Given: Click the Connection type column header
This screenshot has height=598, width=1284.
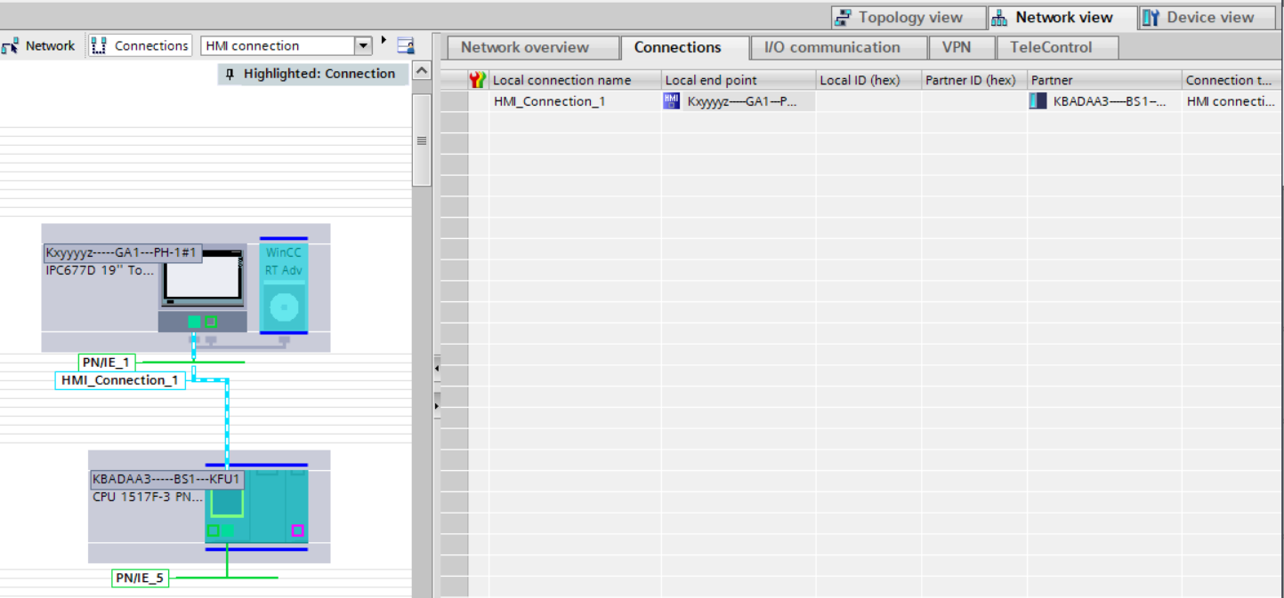Looking at the screenshot, I should tap(1232, 80).
